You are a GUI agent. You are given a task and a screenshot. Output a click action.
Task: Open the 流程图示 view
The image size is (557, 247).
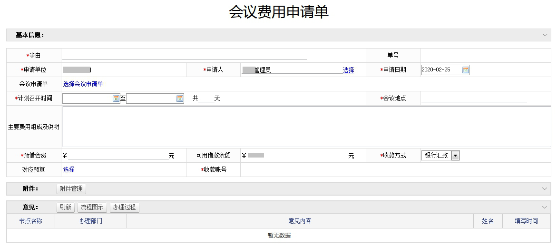(x=92, y=207)
